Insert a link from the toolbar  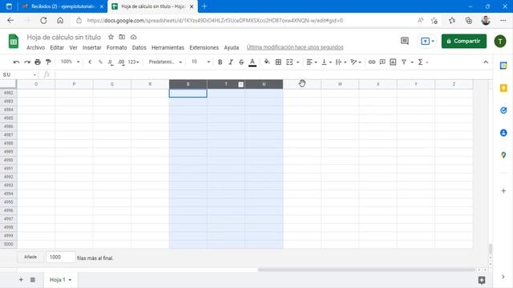(x=372, y=62)
